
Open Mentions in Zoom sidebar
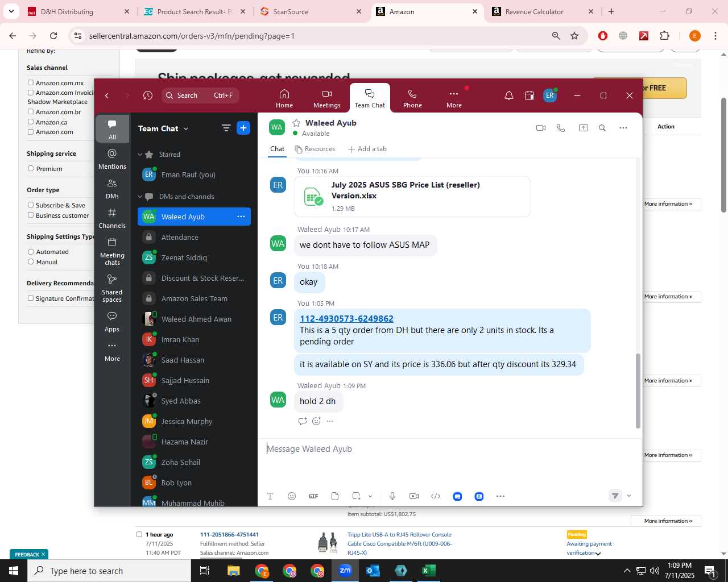tap(112, 159)
